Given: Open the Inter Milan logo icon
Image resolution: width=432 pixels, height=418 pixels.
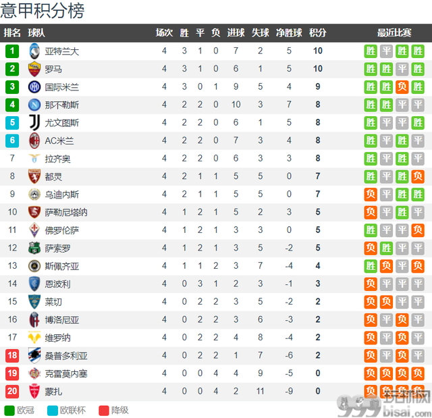Looking at the screenshot, I should 34,87.
